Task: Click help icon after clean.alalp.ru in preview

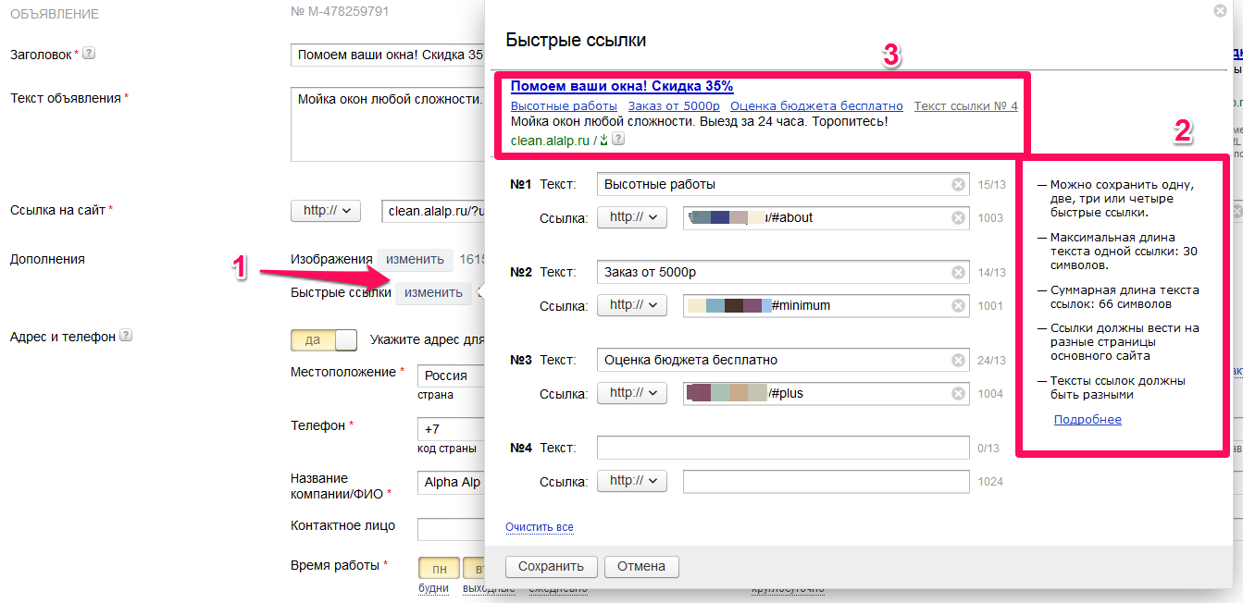Action: pyautogui.click(x=618, y=140)
